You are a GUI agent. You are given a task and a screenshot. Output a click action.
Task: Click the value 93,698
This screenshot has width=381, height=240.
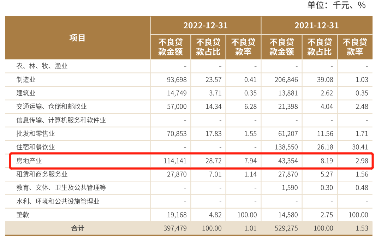tap(177, 80)
